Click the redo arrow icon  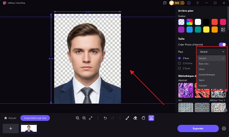(112, 118)
